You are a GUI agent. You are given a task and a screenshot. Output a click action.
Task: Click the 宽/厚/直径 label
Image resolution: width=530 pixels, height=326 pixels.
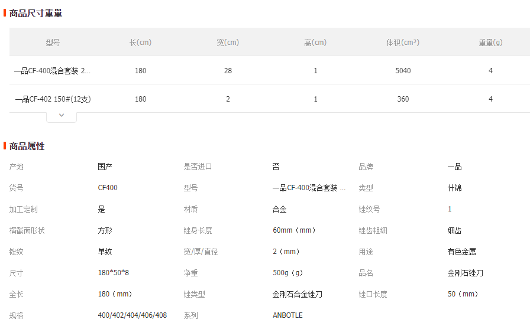pyautogui.click(x=201, y=252)
